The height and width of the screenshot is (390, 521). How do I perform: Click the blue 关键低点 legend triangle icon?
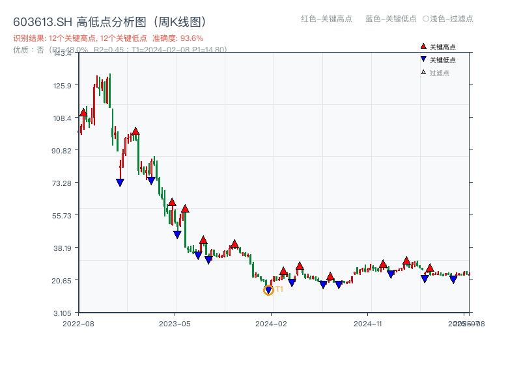click(423, 59)
